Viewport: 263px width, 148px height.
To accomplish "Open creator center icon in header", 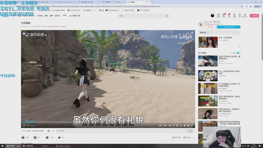I will pyautogui.click(x=245, y=15).
